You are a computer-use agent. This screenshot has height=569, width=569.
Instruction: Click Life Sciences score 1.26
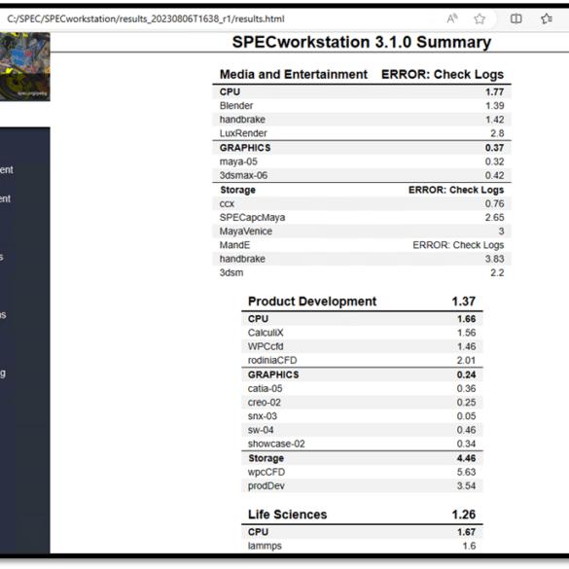[x=463, y=515]
